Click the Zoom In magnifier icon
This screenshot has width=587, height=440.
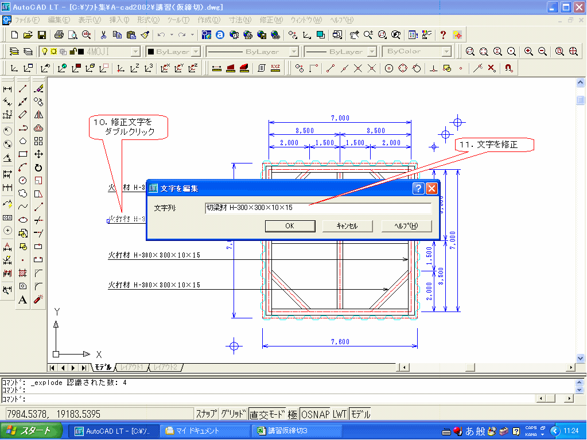[x=528, y=51]
